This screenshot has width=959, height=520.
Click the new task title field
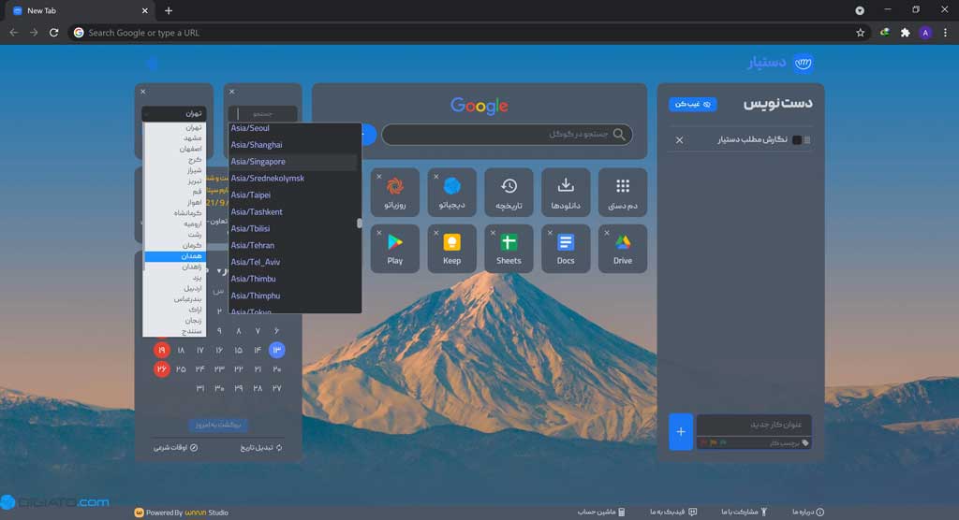pyautogui.click(x=754, y=424)
